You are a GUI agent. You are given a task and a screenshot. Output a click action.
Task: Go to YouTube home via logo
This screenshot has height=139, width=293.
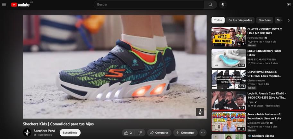[x=20, y=4]
